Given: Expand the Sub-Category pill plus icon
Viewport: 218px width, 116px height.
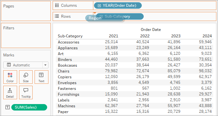Looking at the screenshot, I should [101, 16].
